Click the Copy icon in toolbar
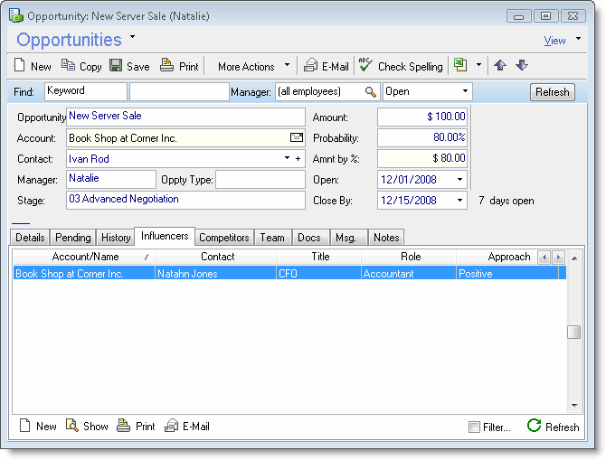This screenshot has height=460, width=606. click(69, 66)
